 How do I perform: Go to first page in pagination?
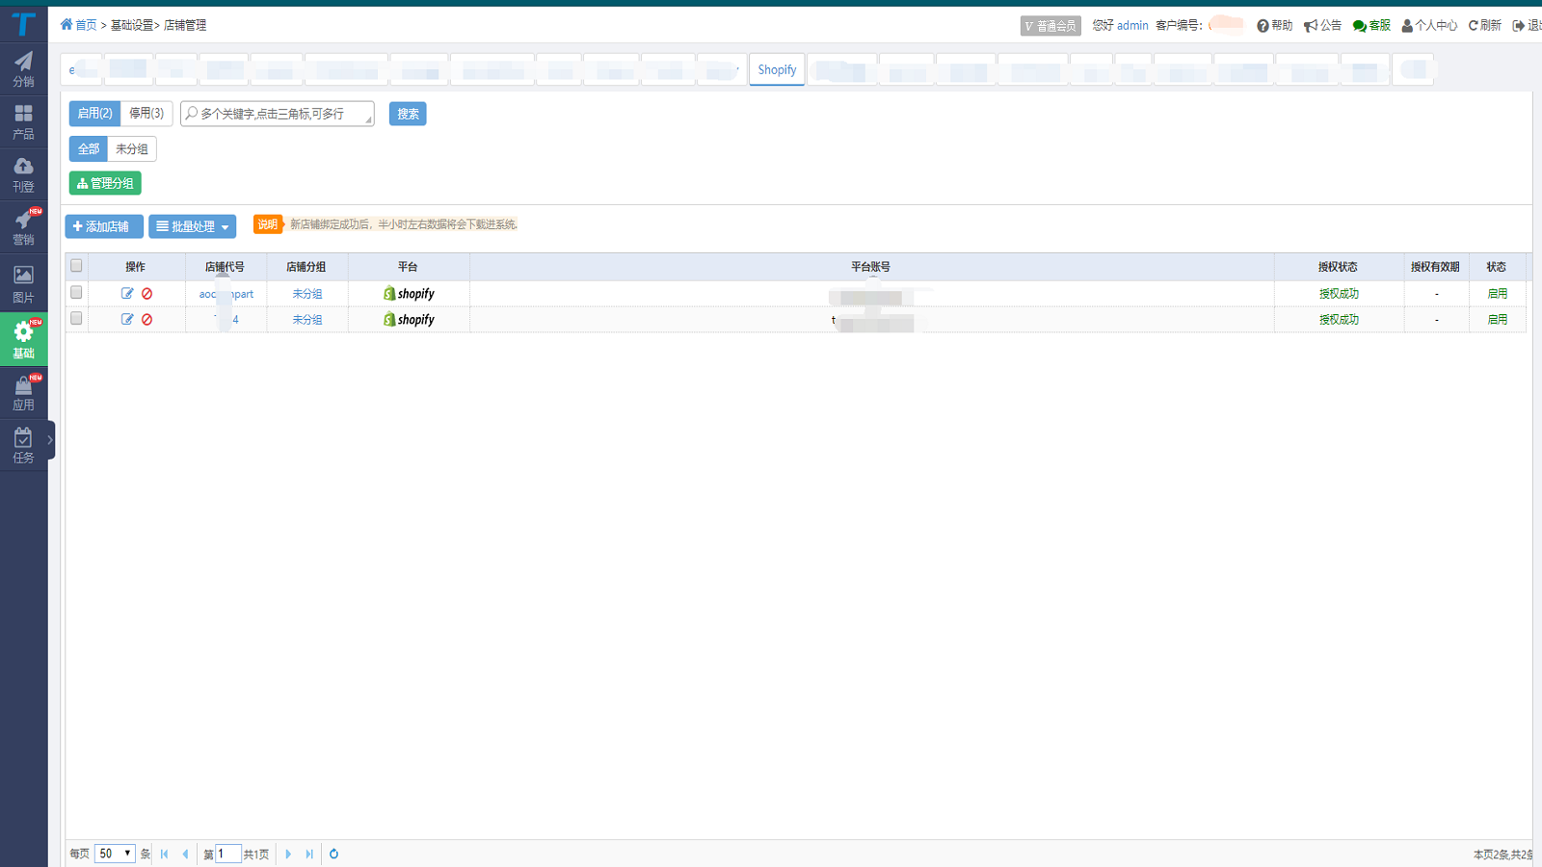pyautogui.click(x=164, y=854)
